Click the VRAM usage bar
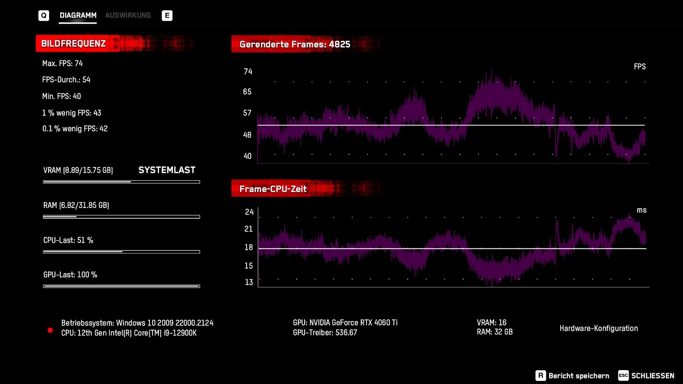Screen dimensions: 683x384 [x=122, y=182]
